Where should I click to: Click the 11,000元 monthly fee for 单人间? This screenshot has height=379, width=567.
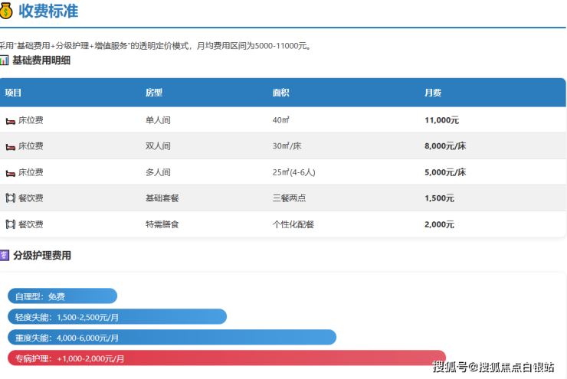[441, 120]
